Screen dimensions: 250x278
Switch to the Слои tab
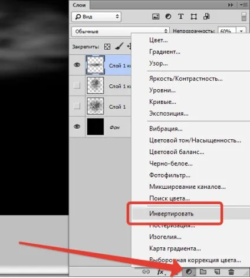pyautogui.click(x=79, y=5)
